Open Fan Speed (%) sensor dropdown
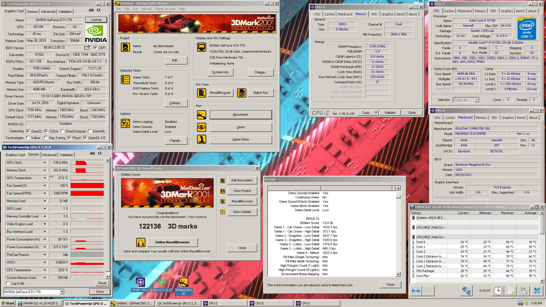This screenshot has width=546, height=307. (x=45, y=186)
